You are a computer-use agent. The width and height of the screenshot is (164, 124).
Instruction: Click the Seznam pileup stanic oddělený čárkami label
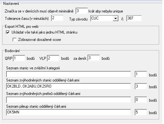[36, 106]
